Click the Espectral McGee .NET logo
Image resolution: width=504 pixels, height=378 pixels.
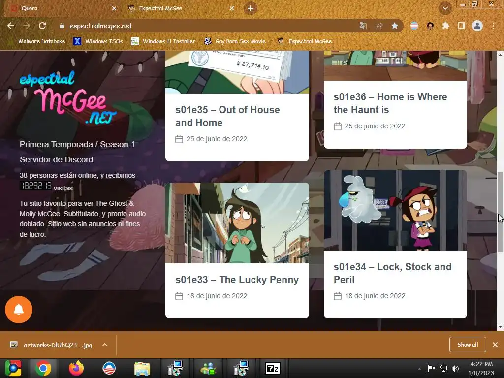pyautogui.click(x=67, y=97)
